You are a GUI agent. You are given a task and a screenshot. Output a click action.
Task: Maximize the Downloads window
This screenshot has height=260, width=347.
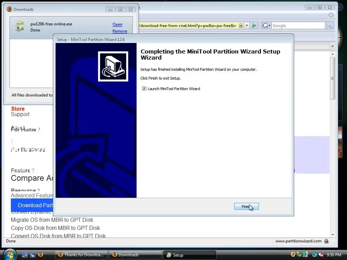(120, 9)
